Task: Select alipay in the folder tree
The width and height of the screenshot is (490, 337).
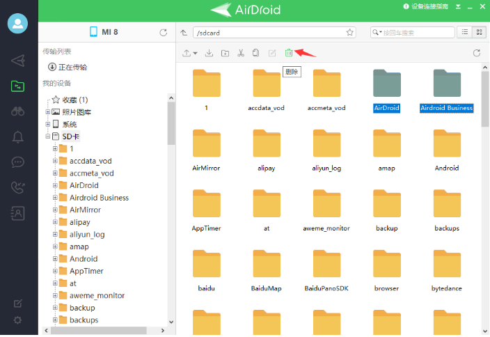Action: point(79,222)
